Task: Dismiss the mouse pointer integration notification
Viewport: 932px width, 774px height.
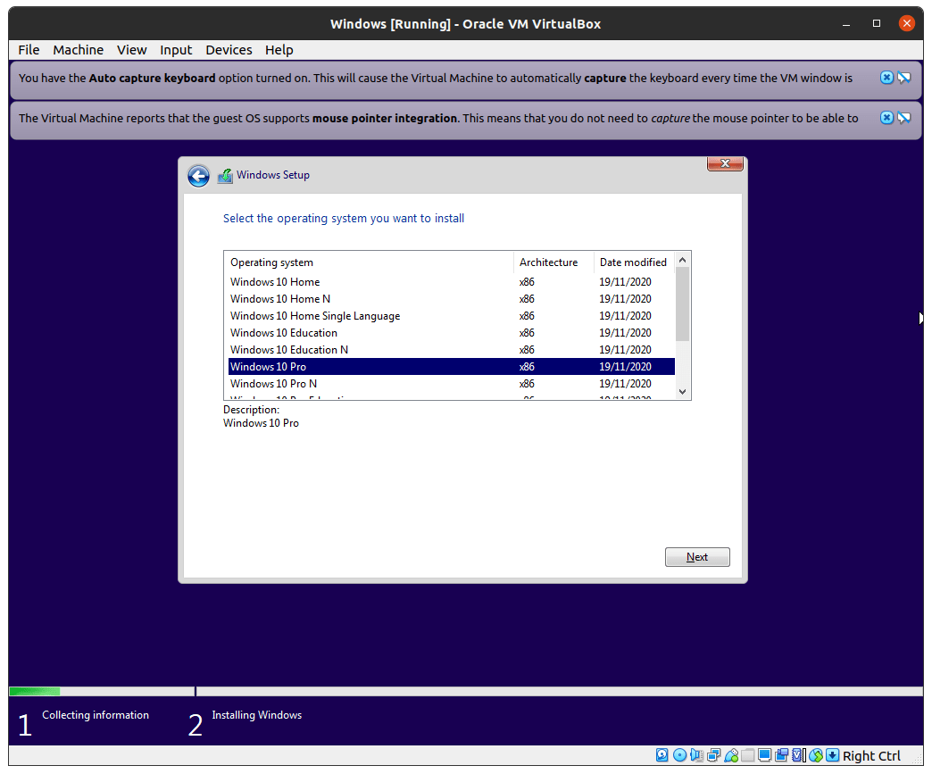Action: click(886, 118)
